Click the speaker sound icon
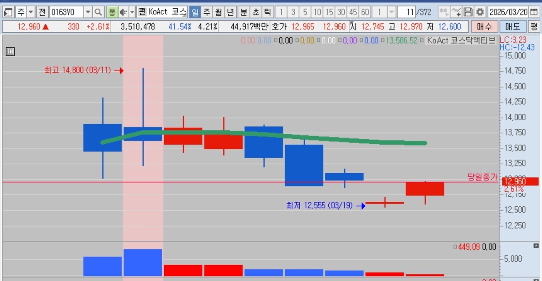The height and width of the screenshot is (281, 542). coord(123,12)
